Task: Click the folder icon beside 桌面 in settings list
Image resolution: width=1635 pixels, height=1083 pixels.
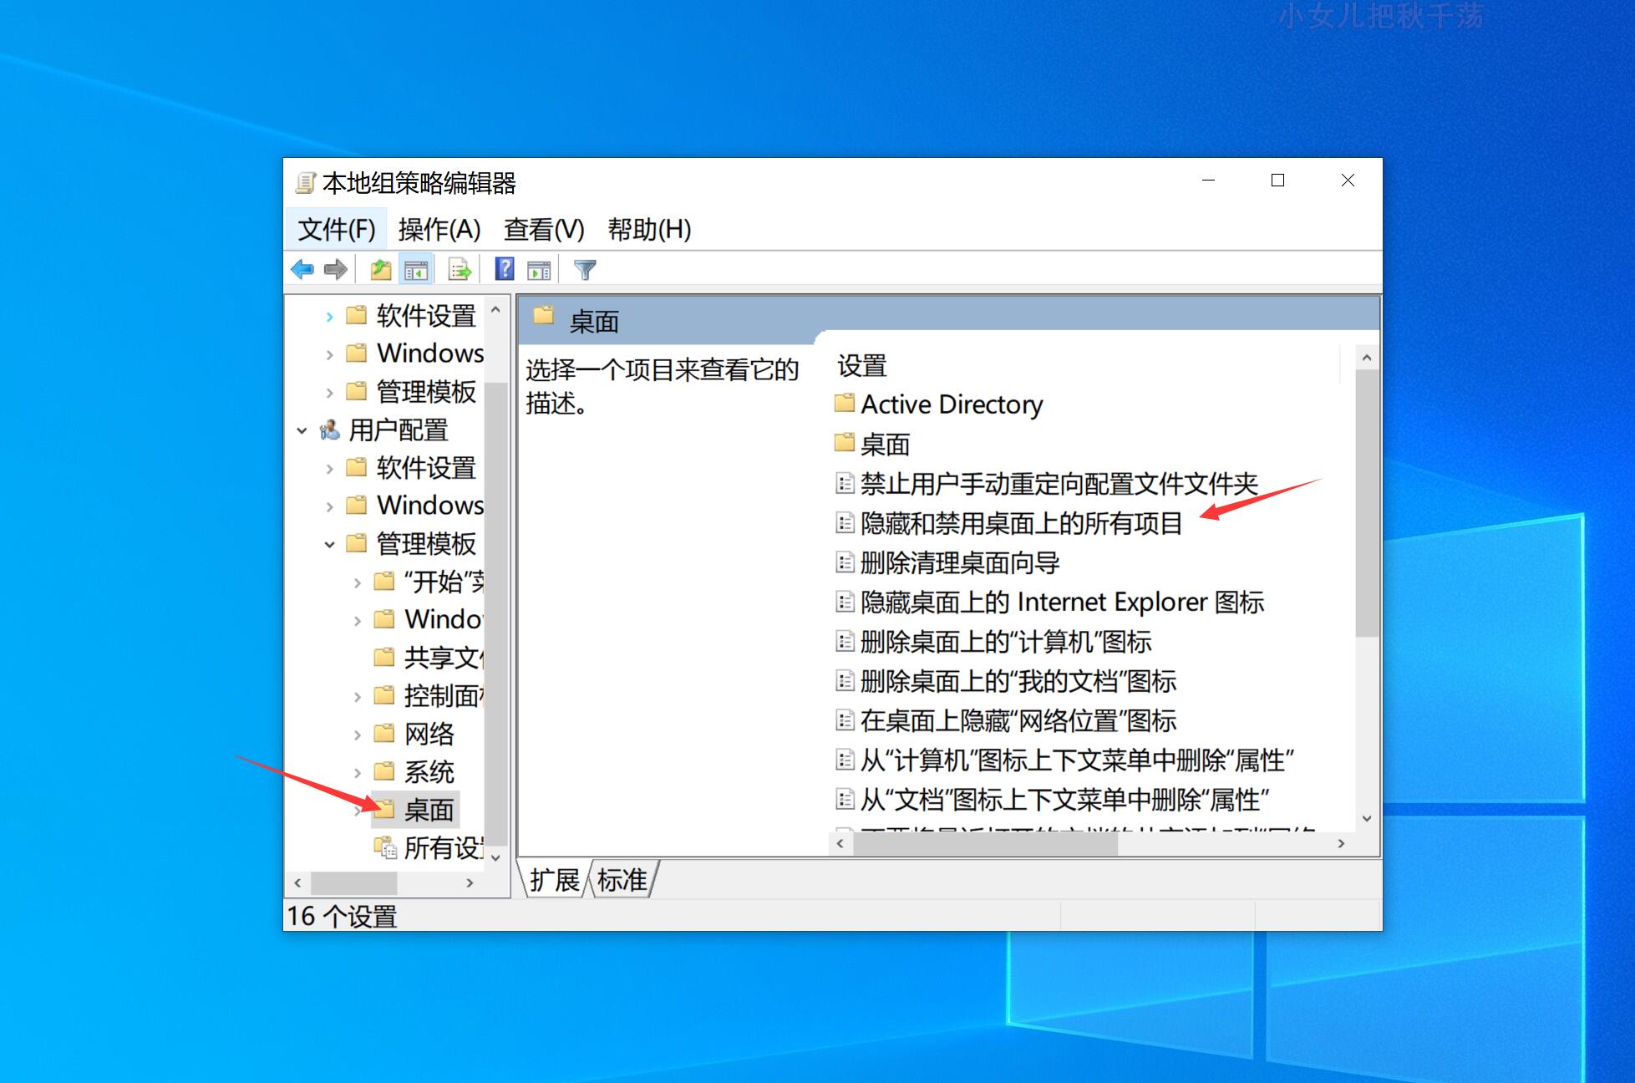Action: coord(845,443)
